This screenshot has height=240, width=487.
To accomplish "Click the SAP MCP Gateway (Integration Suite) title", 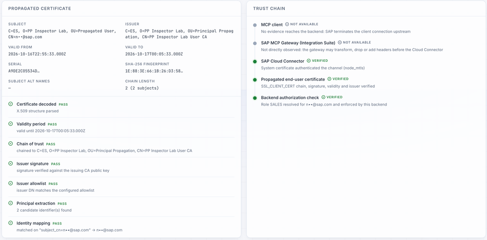I will click(298, 43).
